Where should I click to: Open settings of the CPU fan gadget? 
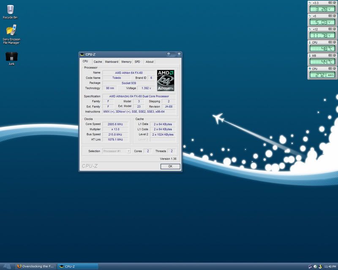[330, 68]
